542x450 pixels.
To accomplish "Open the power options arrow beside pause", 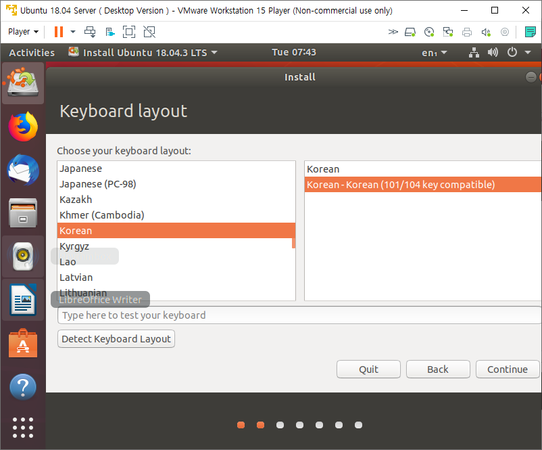I will pos(73,32).
